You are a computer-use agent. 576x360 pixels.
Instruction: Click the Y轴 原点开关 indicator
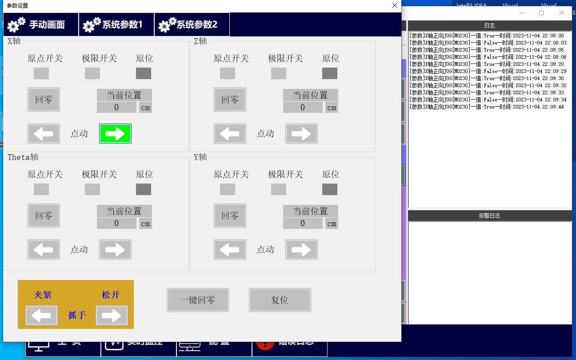[228, 189]
